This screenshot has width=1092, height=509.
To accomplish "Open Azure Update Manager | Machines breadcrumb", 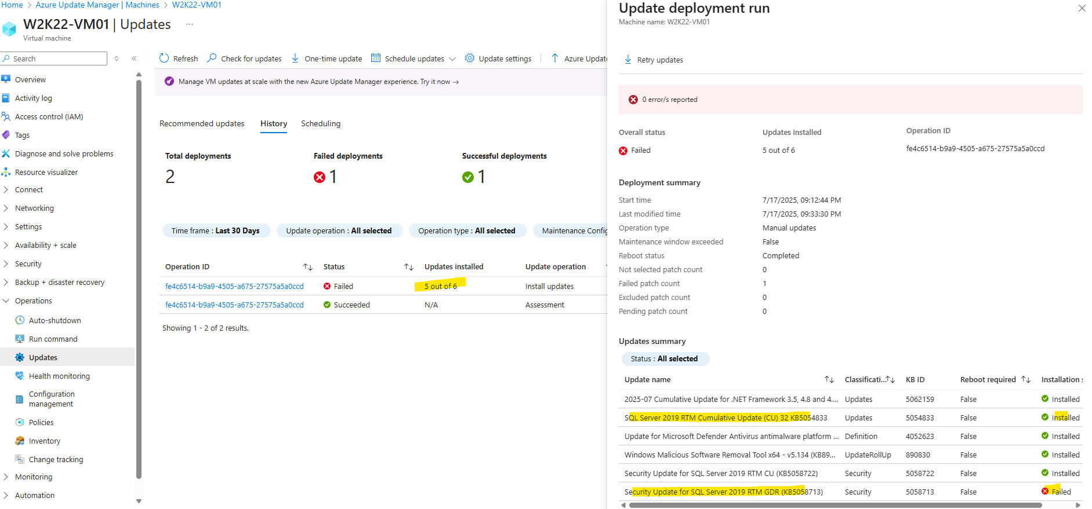I will 97,5.
